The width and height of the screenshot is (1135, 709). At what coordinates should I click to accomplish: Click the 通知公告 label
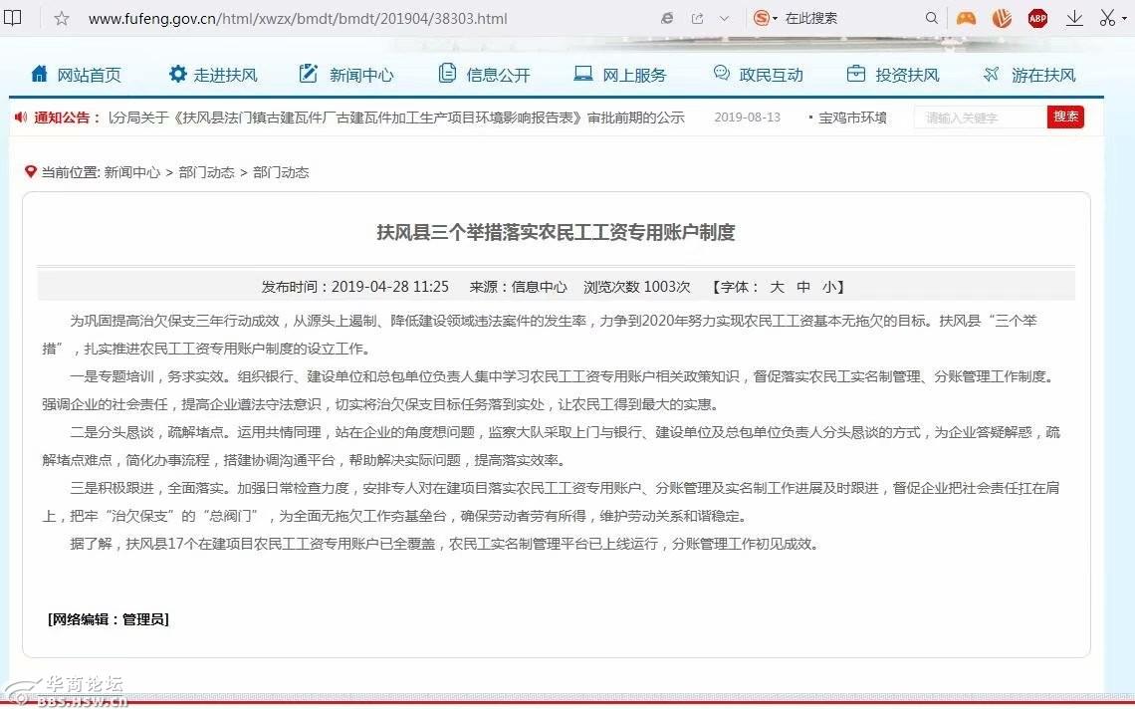68,118
